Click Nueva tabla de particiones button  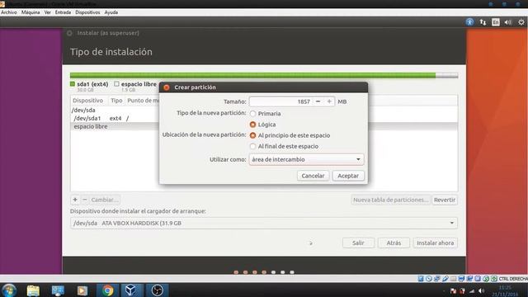coord(390,200)
